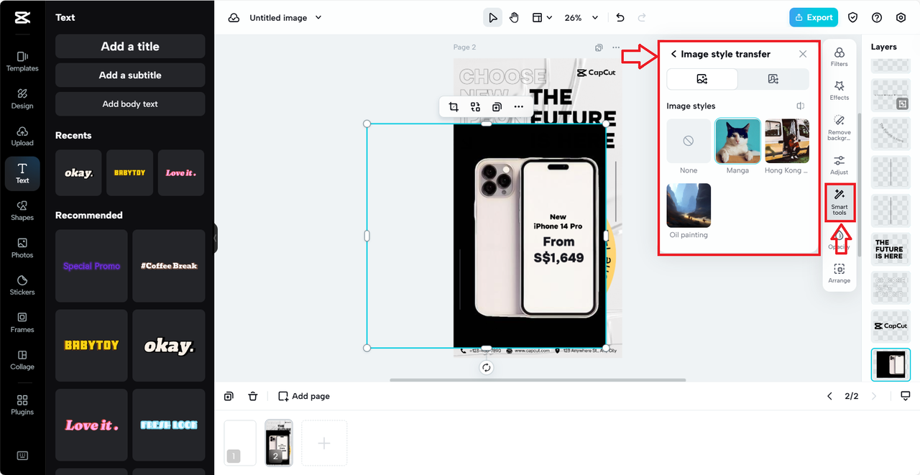Open Page 2 more options menu

(x=616, y=47)
